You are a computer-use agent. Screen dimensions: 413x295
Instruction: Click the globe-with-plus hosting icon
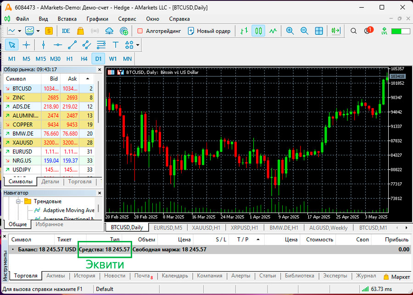124,31
